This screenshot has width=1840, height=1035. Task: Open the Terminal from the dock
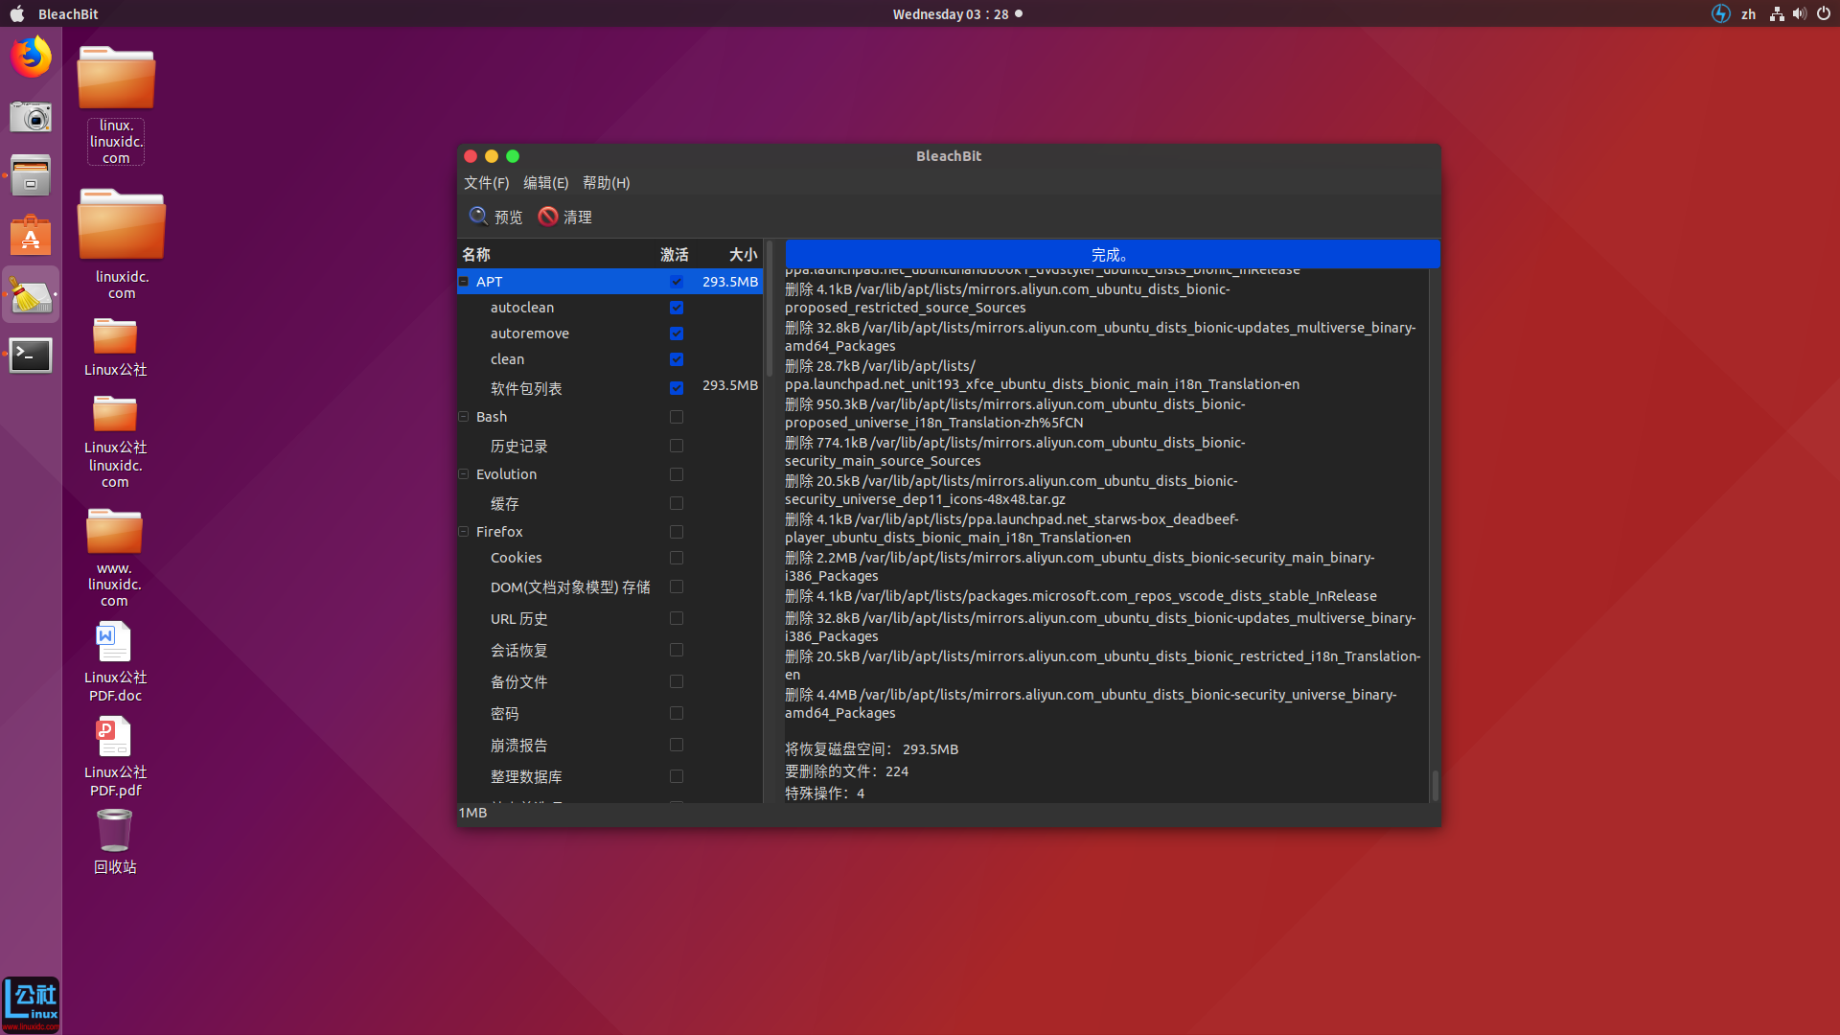pyautogui.click(x=31, y=355)
